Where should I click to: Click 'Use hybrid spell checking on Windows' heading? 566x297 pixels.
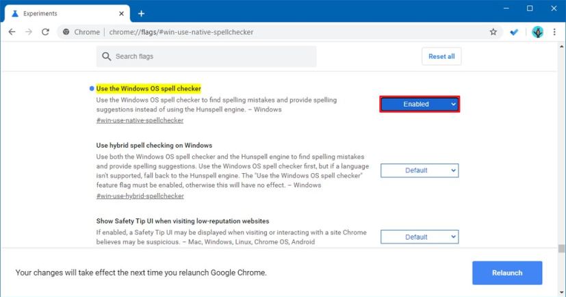click(x=154, y=146)
